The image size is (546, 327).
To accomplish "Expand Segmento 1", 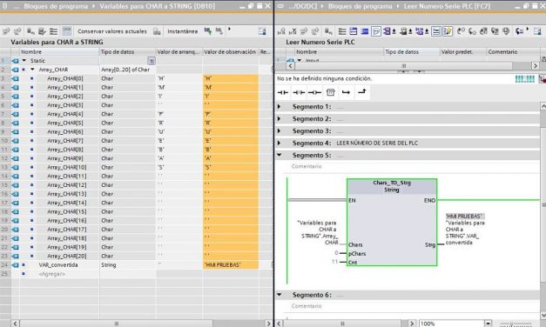I will point(280,106).
